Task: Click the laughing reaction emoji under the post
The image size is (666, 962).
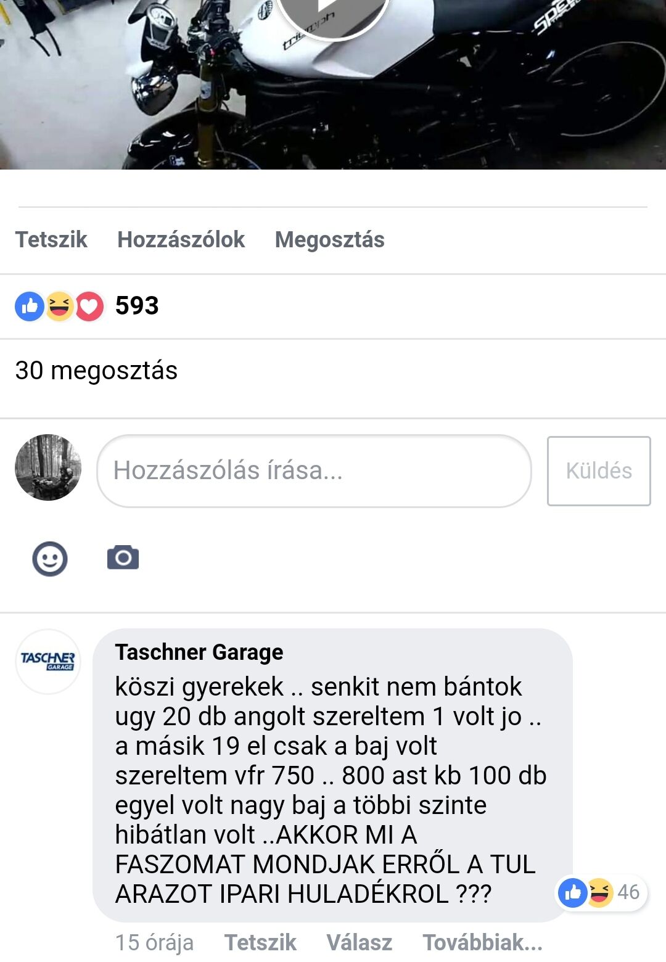Action: 59,306
